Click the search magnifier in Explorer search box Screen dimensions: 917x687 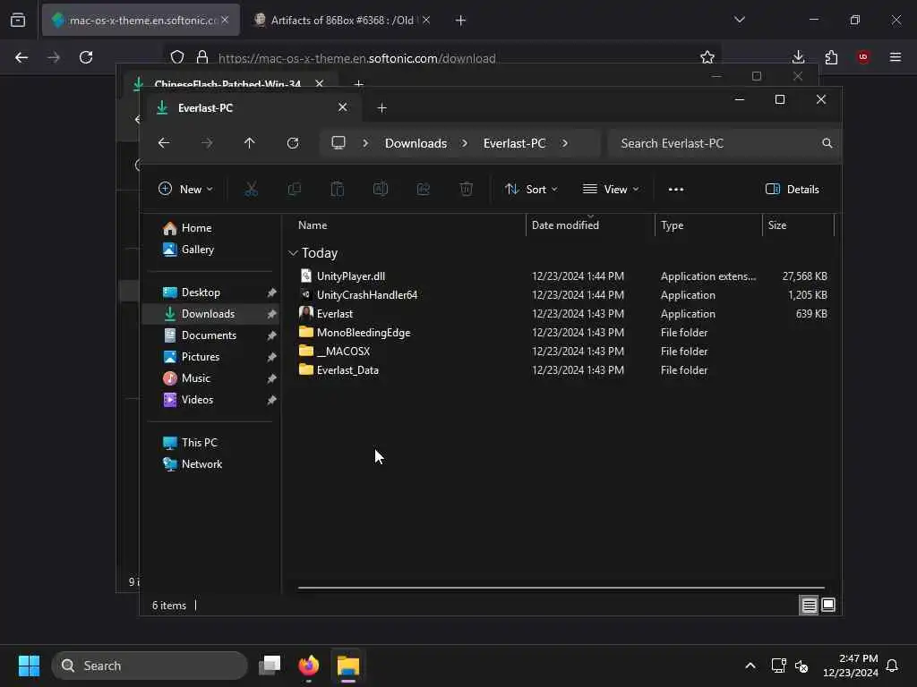click(x=827, y=143)
